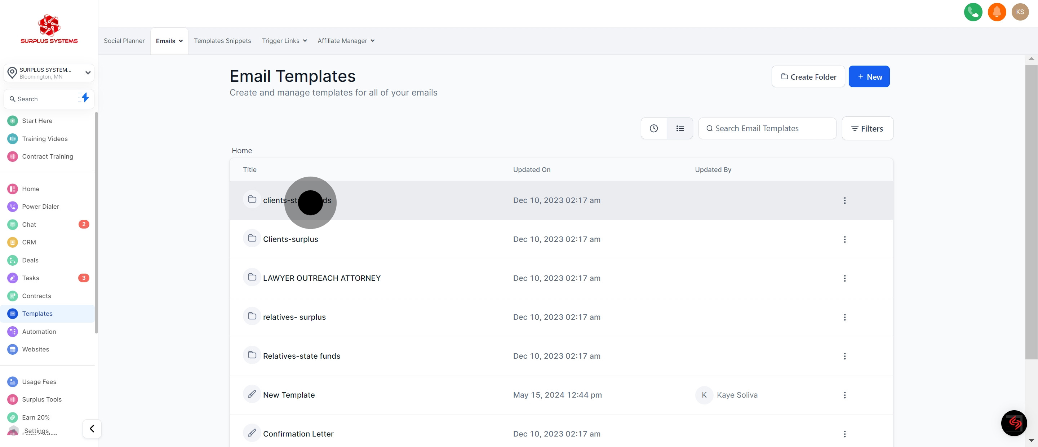Open the orange notifications bell
The height and width of the screenshot is (447, 1038).
click(x=997, y=12)
